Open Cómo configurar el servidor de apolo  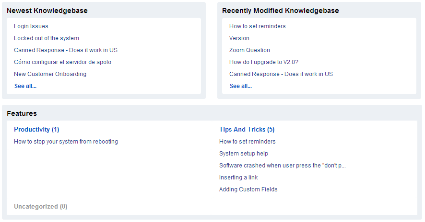point(62,62)
